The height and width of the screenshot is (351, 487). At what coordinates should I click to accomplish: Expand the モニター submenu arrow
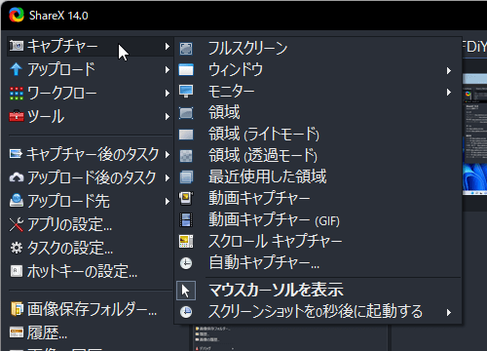pyautogui.click(x=449, y=93)
